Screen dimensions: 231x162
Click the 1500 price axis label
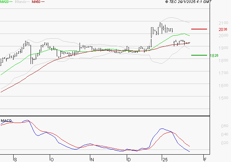[223, 98]
